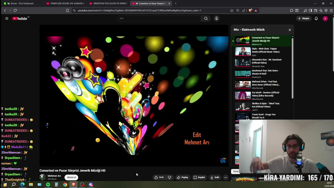The image size is (334, 188).
Task: Start voice search with the microphone icon
Action: tap(216, 18)
